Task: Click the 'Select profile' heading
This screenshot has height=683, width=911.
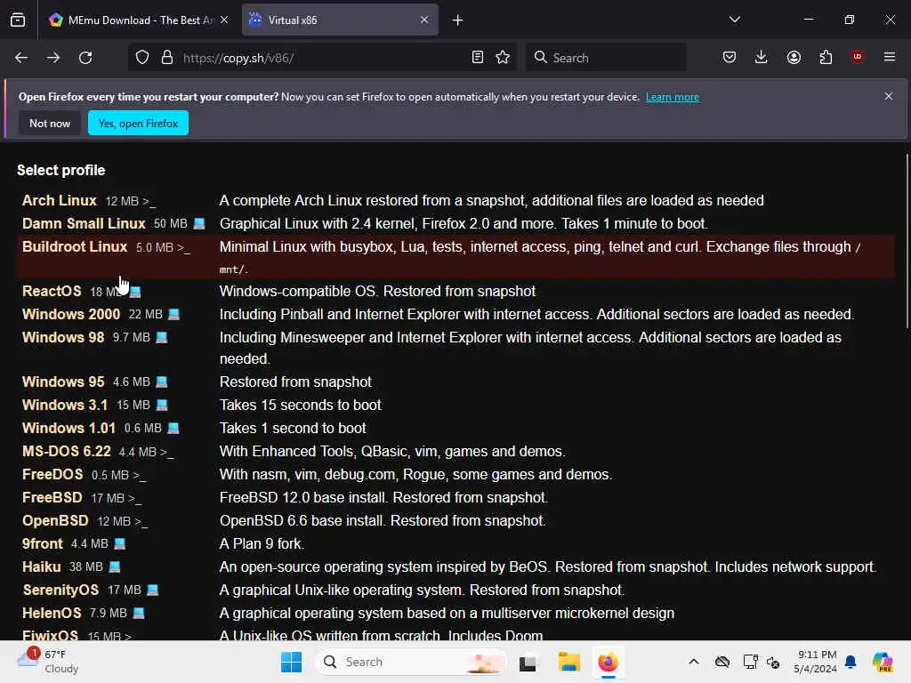Action: (x=61, y=170)
